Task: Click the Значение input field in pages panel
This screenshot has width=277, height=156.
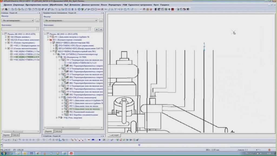Action: 19,29
